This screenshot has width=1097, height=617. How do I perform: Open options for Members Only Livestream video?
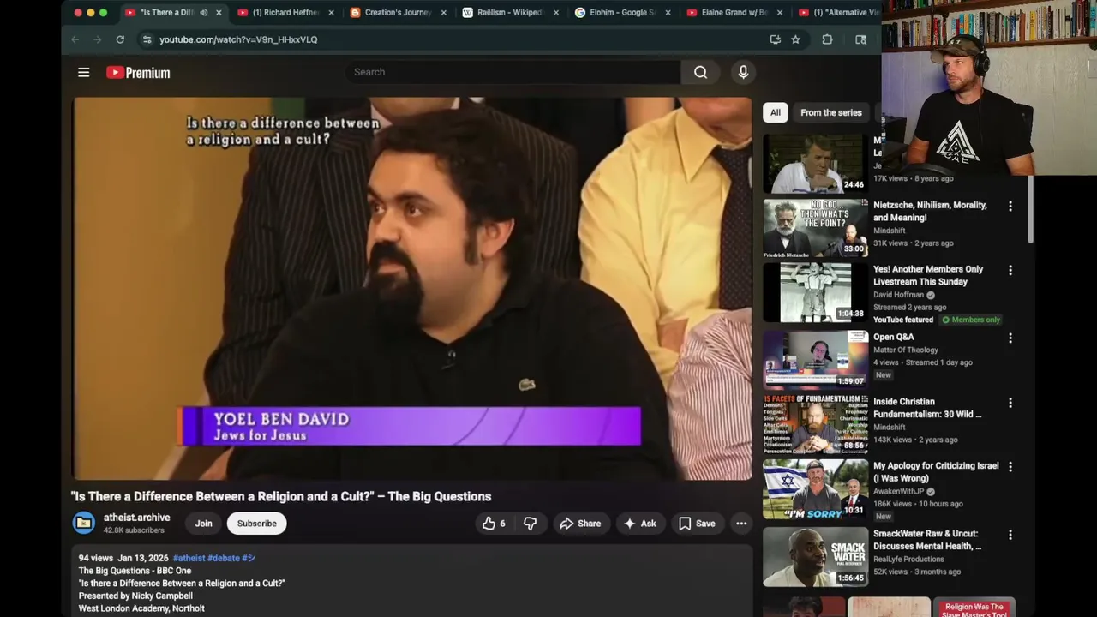click(x=1010, y=270)
